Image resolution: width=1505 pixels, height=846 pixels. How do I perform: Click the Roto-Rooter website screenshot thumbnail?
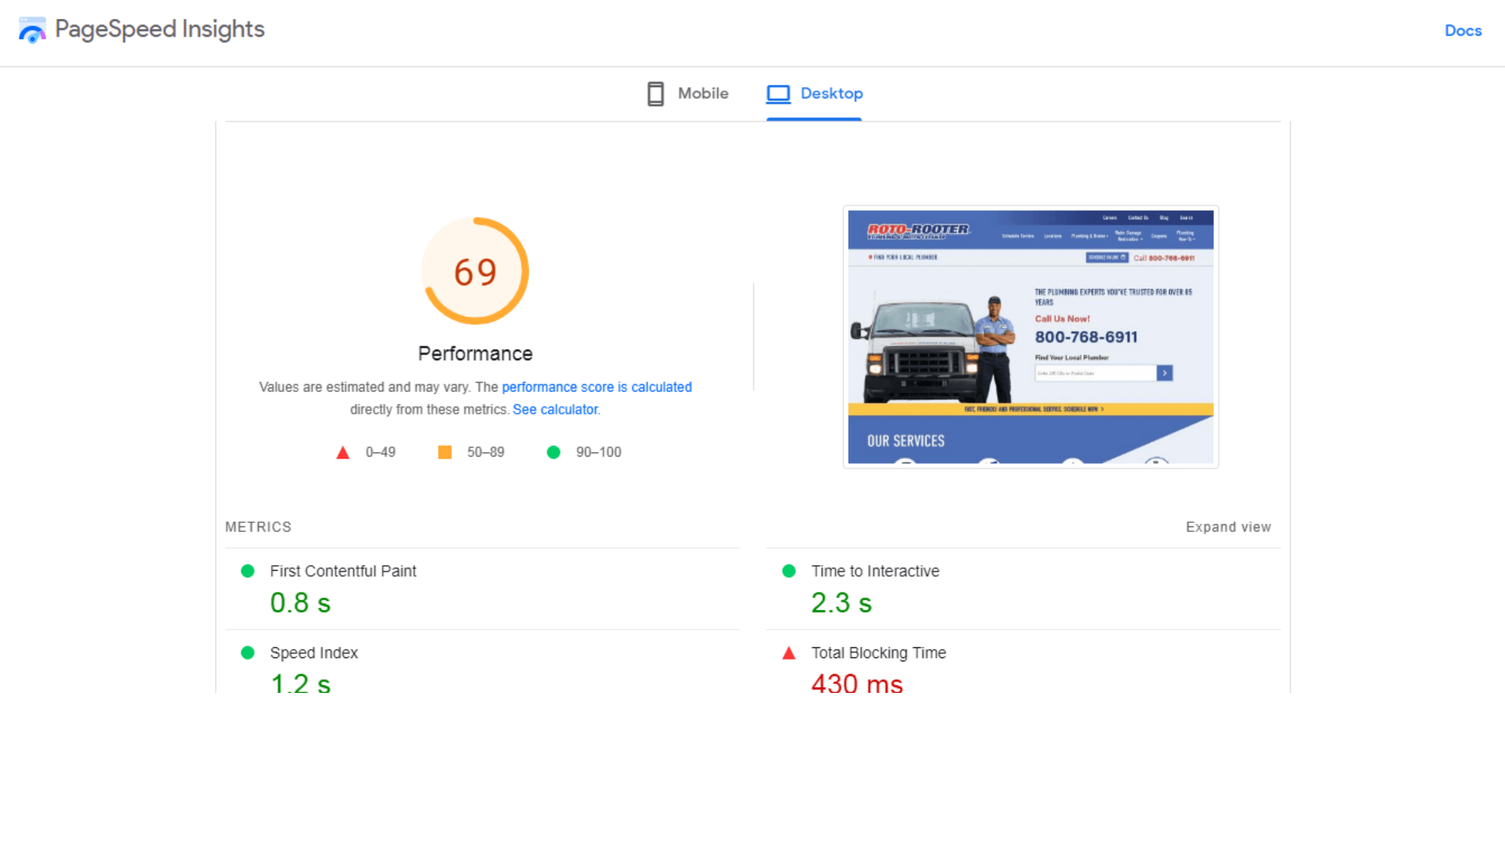(x=1031, y=337)
